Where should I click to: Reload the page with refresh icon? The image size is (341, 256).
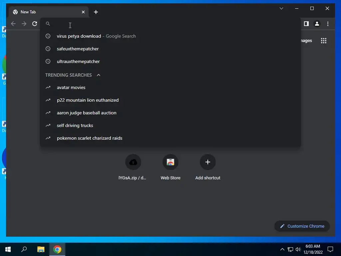coord(35,24)
